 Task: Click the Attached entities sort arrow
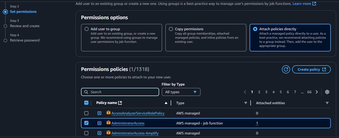327,103
